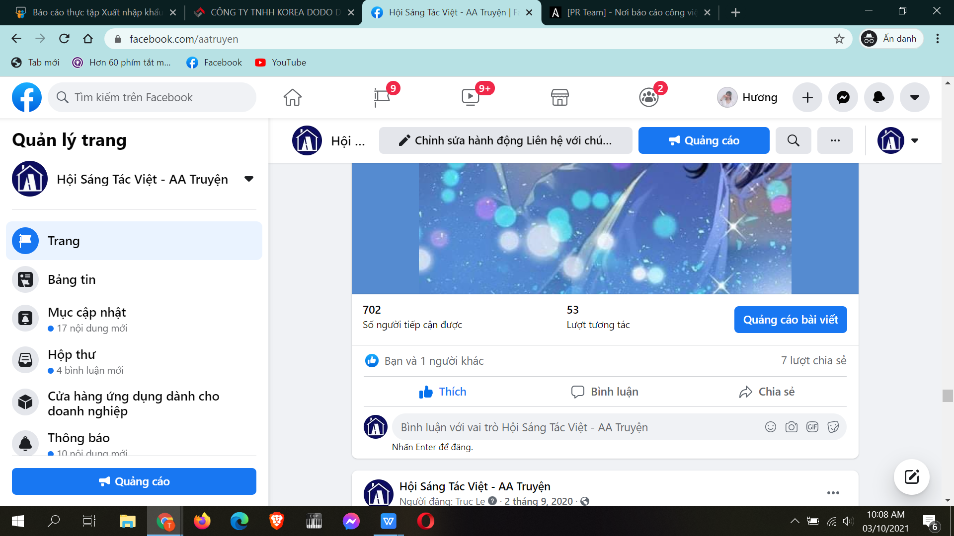The height and width of the screenshot is (536, 954).
Task: Add a sticker to the comment
Action: point(833,427)
